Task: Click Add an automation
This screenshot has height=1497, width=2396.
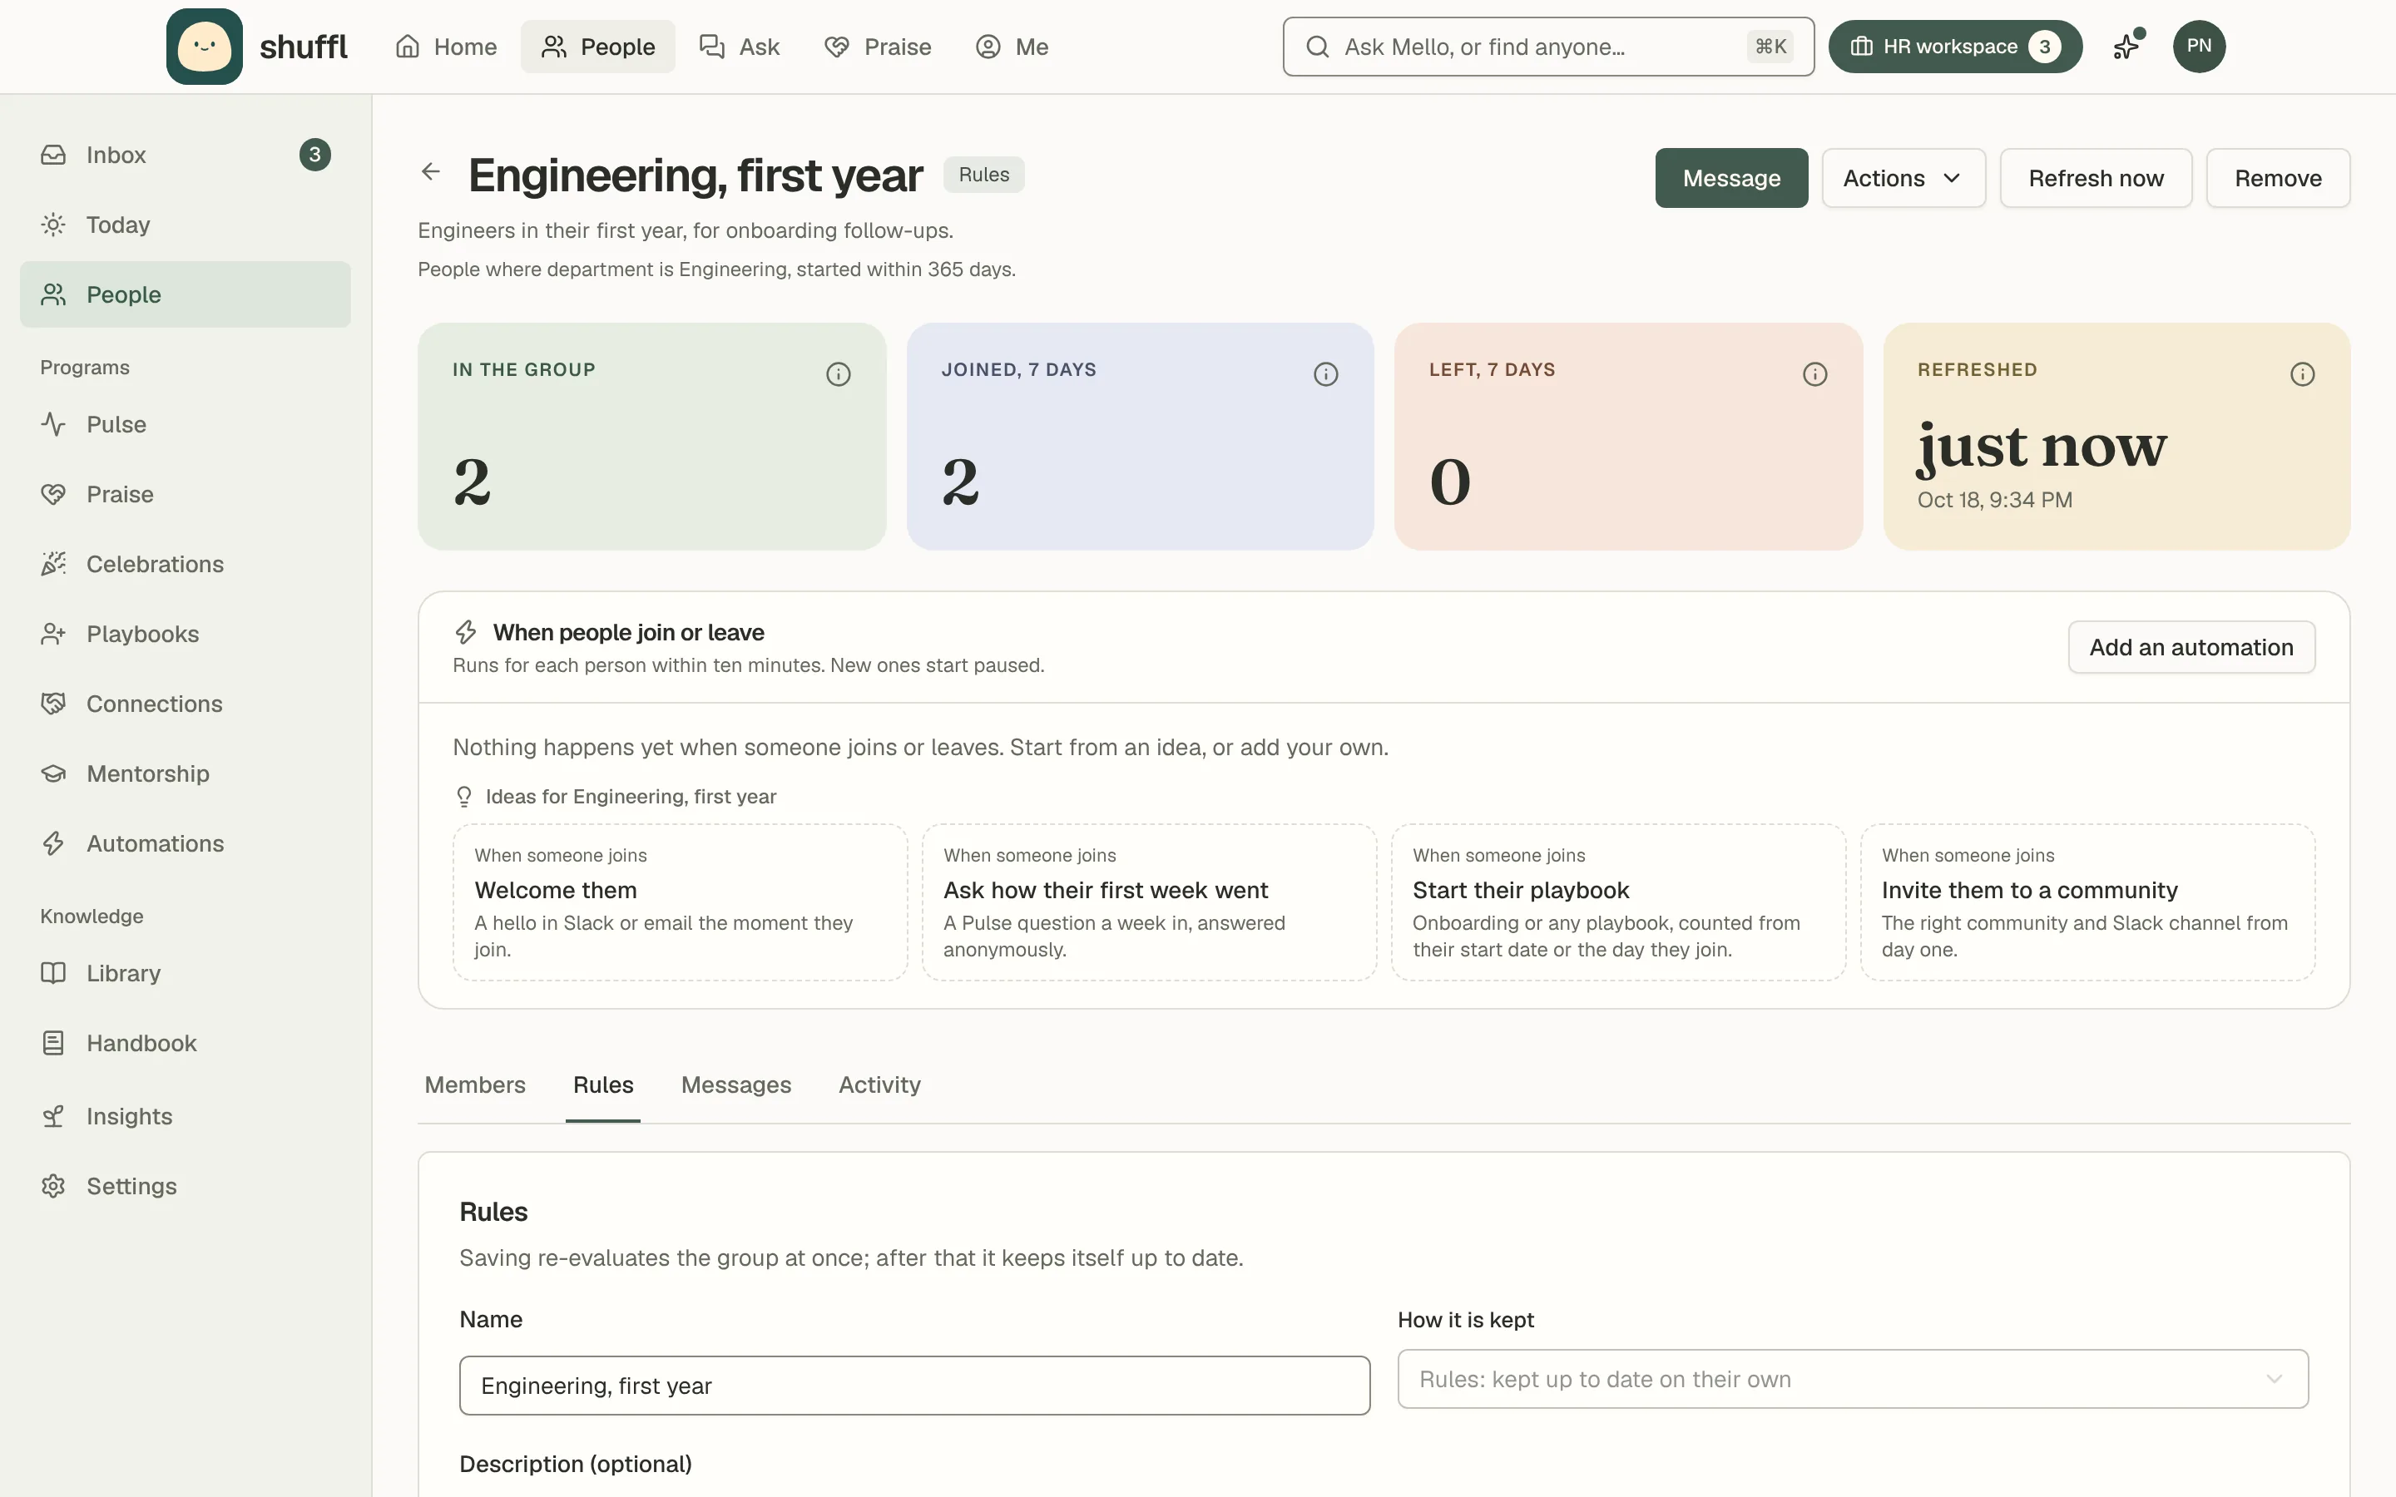Action: point(2191,648)
